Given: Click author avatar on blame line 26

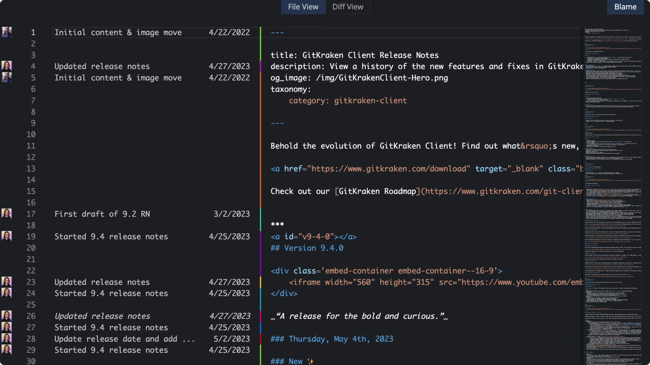Looking at the screenshot, I should click(x=6, y=316).
